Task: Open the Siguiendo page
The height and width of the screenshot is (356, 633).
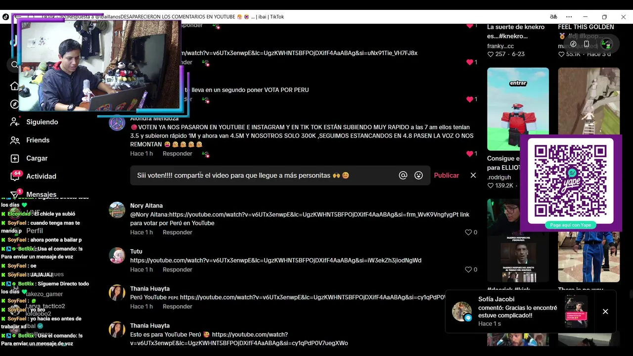Action: point(42,122)
